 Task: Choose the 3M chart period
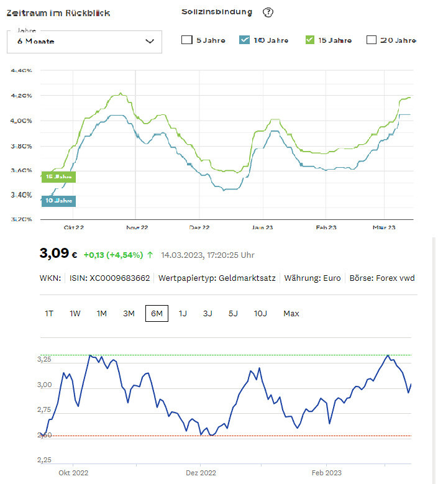pyautogui.click(x=129, y=313)
